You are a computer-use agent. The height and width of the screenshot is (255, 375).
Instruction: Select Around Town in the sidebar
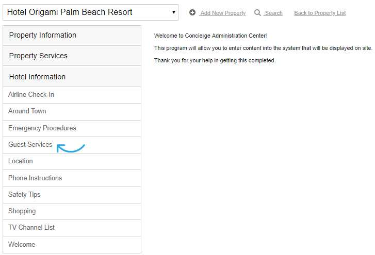click(72, 112)
